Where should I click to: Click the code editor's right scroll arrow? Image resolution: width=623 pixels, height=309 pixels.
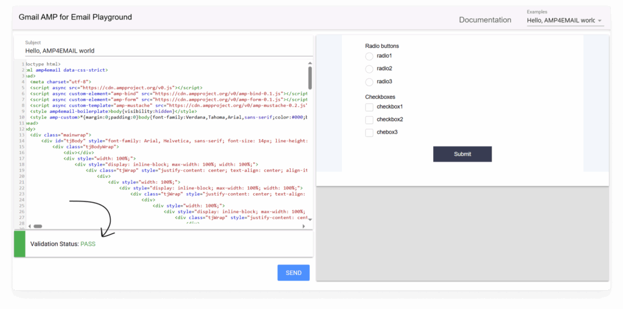(304, 226)
